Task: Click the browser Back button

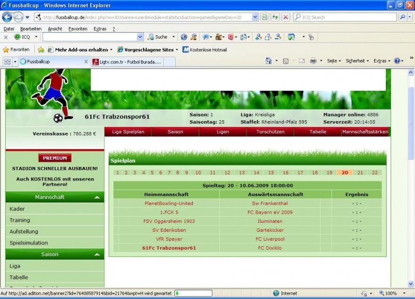Action: [x=7, y=17]
